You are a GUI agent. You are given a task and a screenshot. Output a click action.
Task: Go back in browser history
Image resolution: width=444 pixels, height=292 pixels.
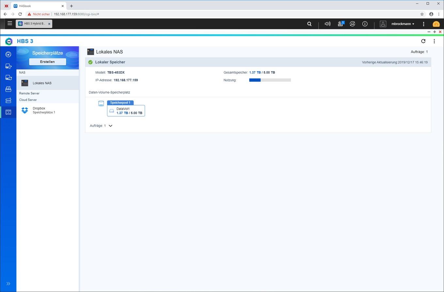click(x=5, y=14)
